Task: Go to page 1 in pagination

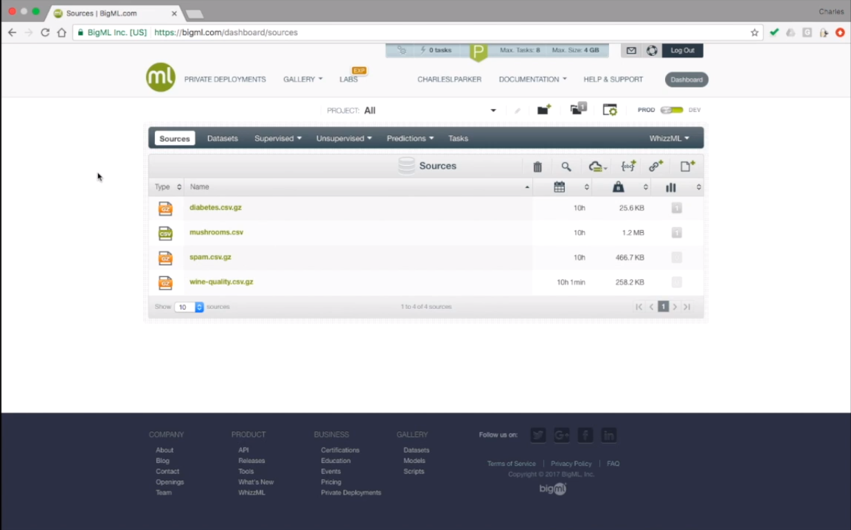Action: (x=663, y=307)
